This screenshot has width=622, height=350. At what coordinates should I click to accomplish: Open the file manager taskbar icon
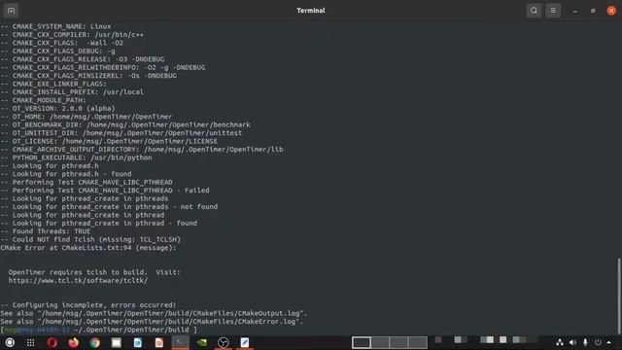[x=117, y=342]
